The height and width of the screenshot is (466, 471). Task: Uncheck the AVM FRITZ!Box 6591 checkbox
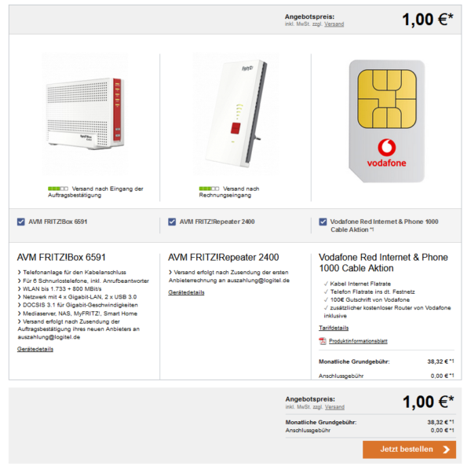point(20,222)
